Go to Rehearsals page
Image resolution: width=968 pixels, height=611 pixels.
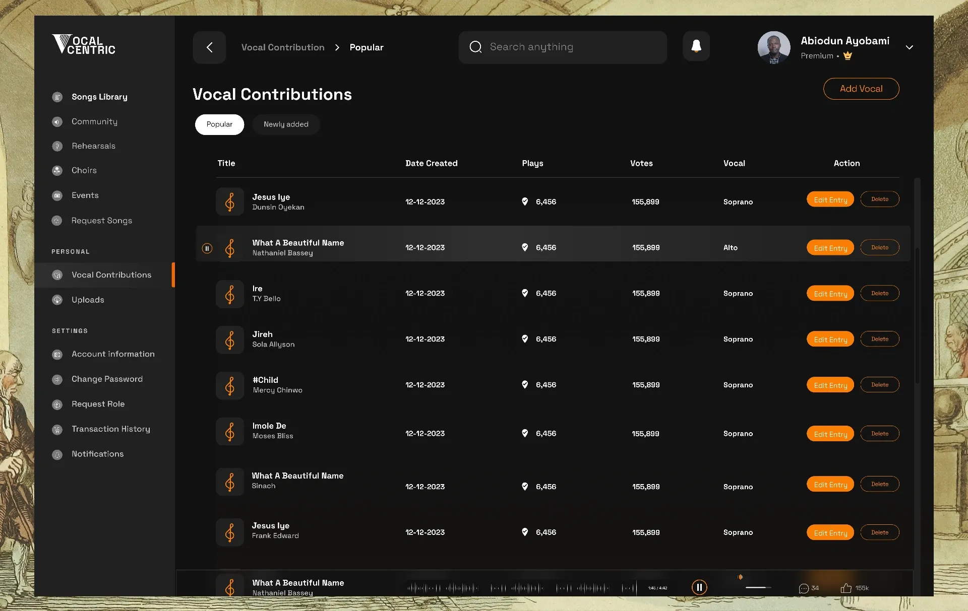[93, 146]
